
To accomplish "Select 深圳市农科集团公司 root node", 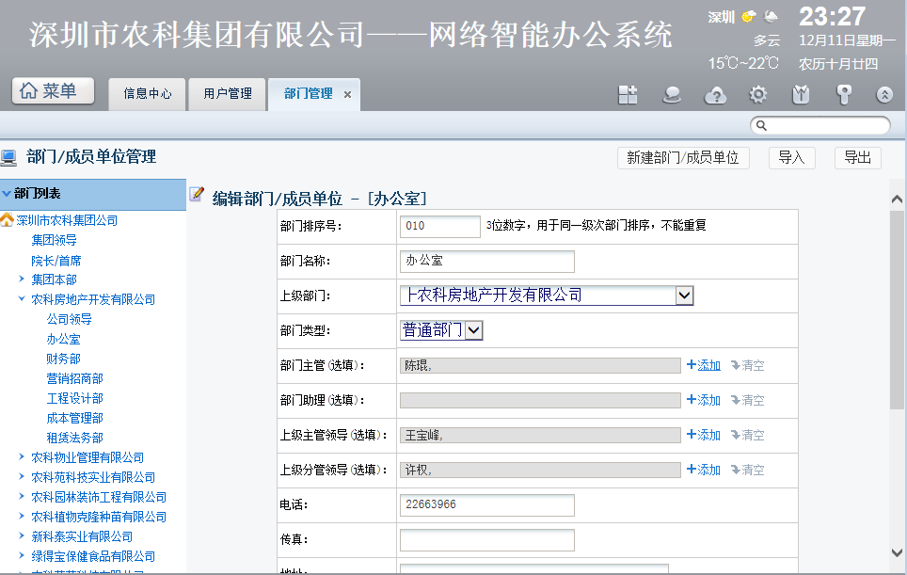I will 67,220.
